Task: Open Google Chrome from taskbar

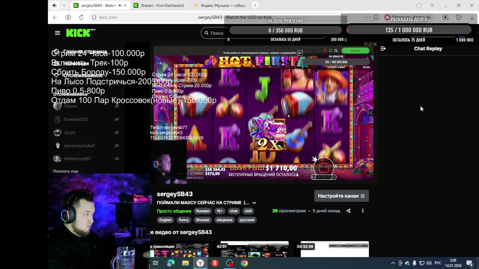Action: coord(244,263)
